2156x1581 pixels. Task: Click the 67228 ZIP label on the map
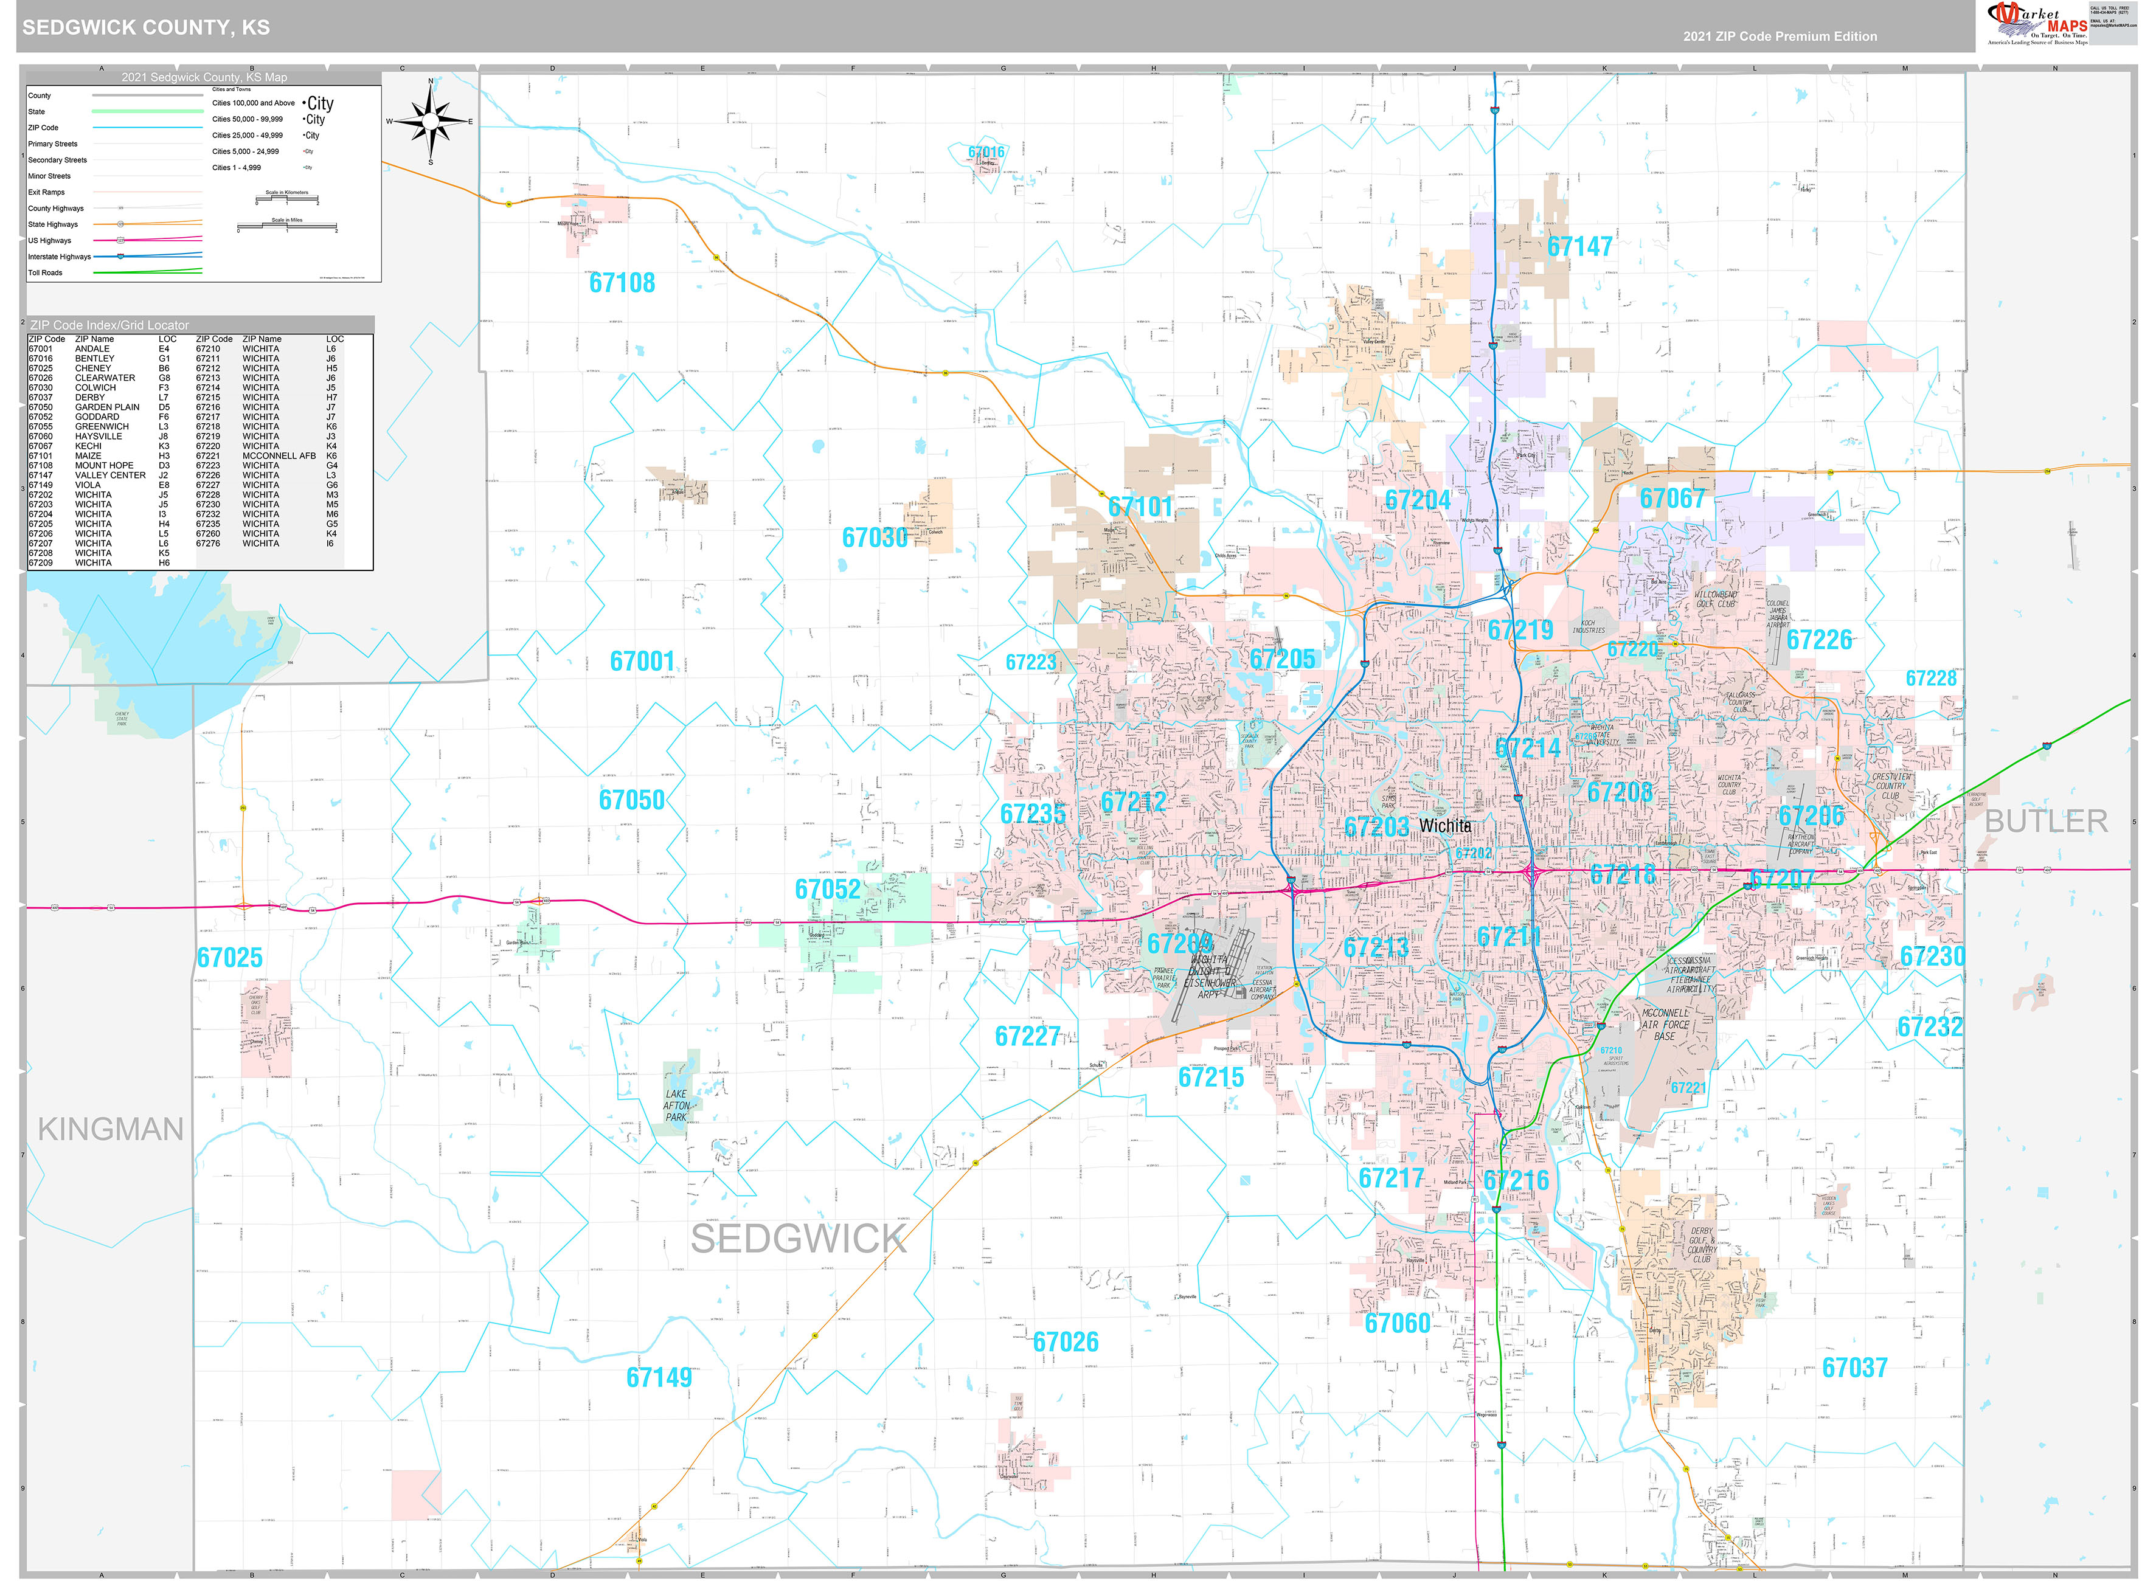1931,677
